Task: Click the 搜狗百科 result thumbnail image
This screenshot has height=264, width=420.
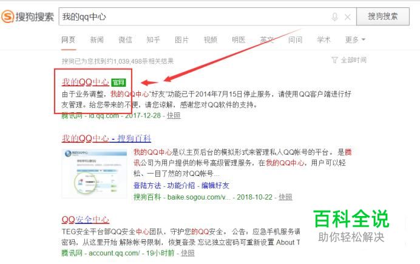Action: click(94, 173)
